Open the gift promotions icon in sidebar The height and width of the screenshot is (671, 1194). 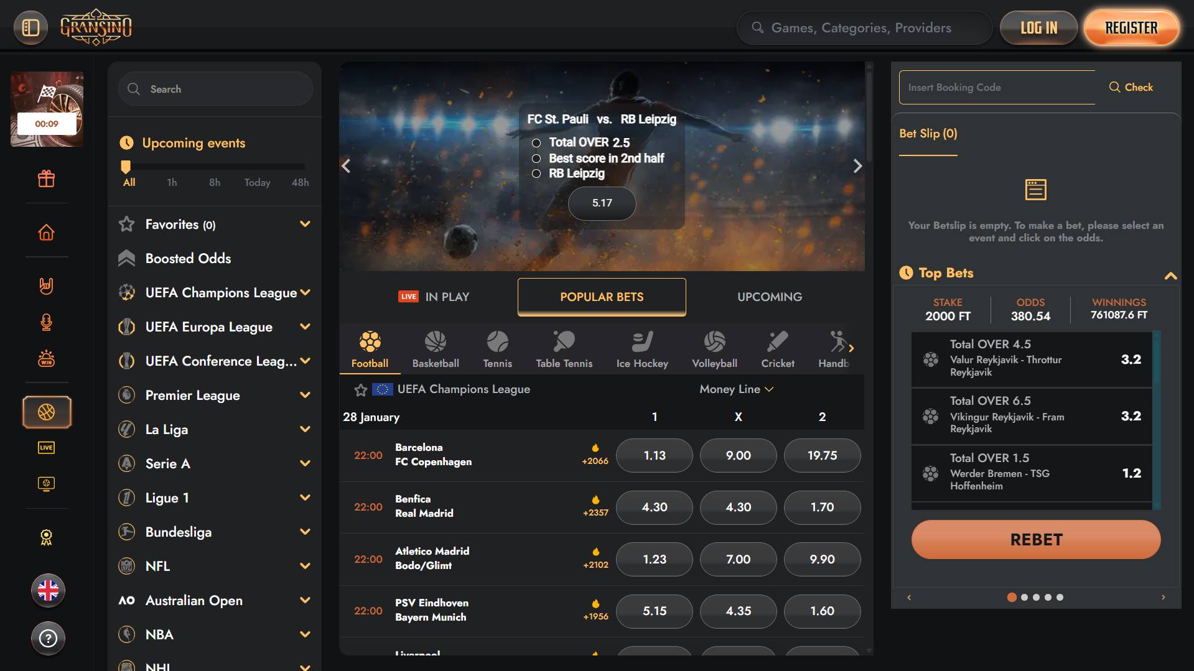47,179
